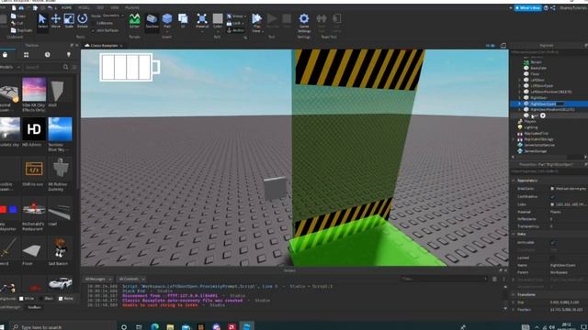Switch to the MODEL ribbon tab
Screen dimensions: 588x330
click(84, 7)
